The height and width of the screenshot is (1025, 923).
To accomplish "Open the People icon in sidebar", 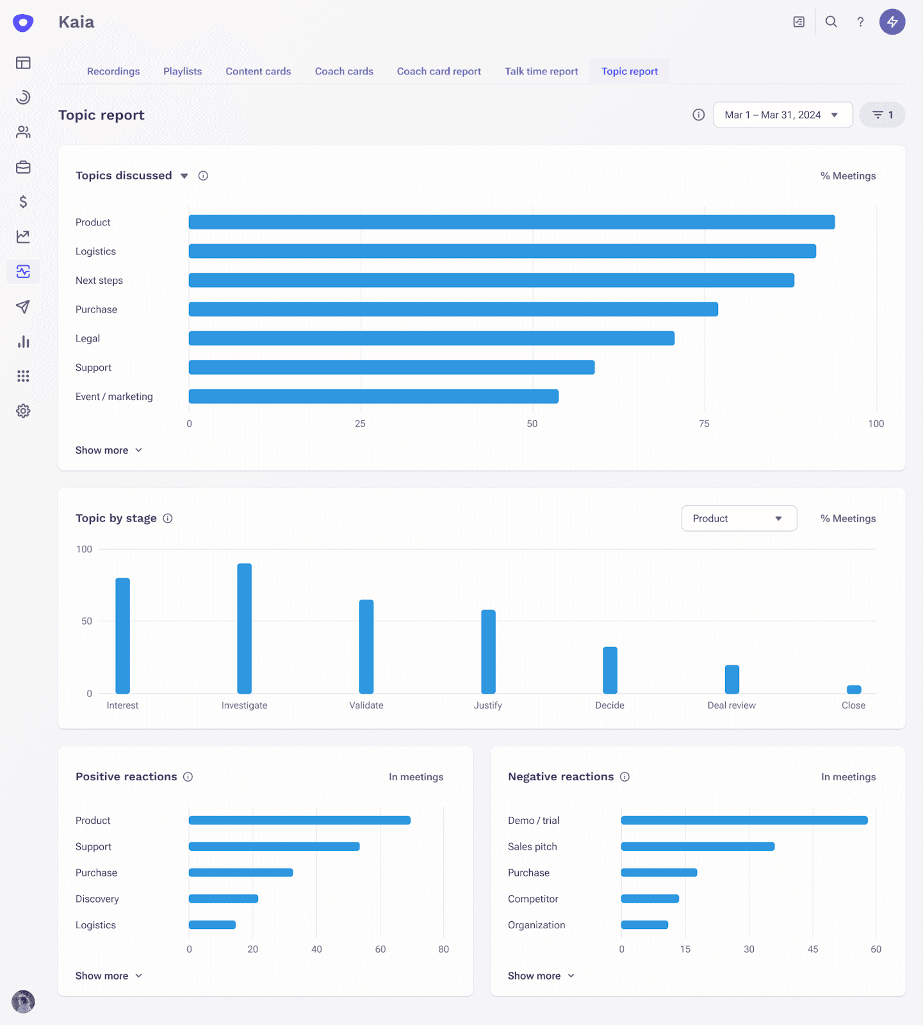I will 23,132.
